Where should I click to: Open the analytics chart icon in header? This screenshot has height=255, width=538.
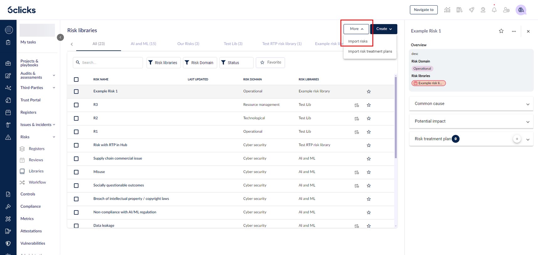coord(447,10)
